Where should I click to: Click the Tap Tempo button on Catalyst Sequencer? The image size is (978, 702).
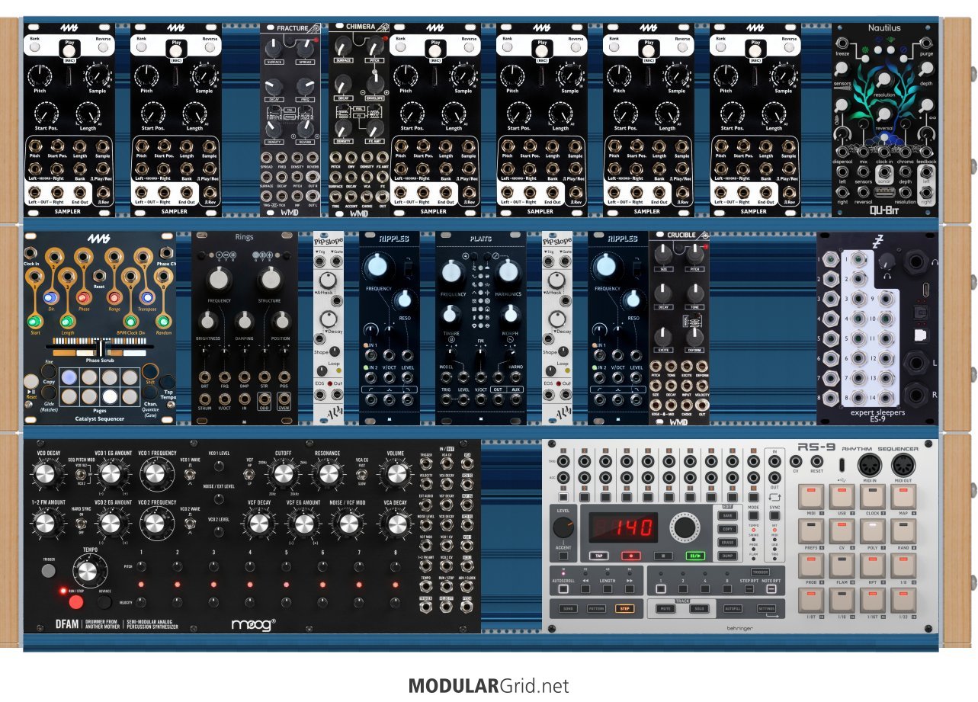pos(168,382)
